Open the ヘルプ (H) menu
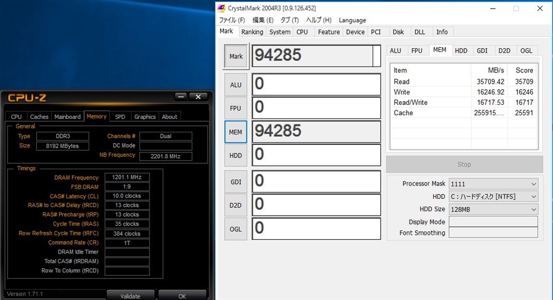553x300 pixels. click(319, 20)
